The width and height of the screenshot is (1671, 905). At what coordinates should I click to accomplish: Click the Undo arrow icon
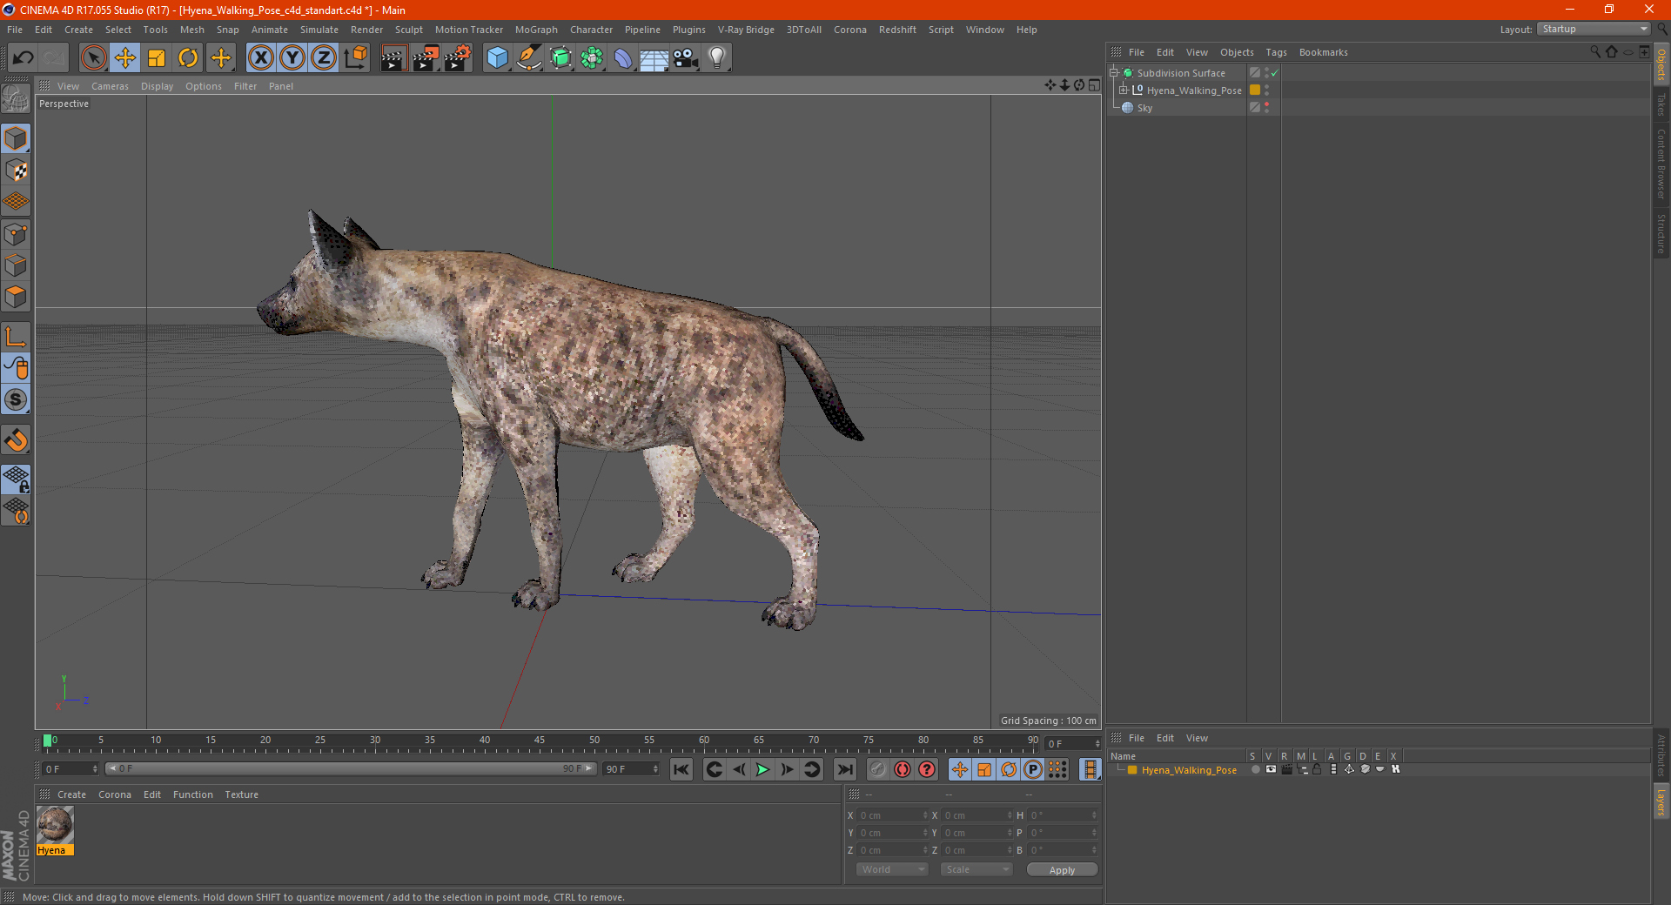point(23,58)
